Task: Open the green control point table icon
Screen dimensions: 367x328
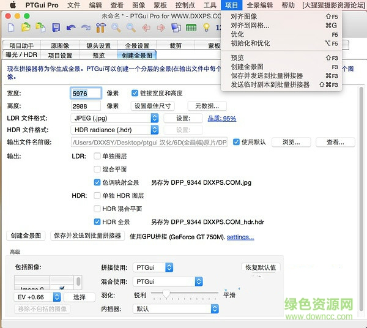Action: (x=191, y=28)
